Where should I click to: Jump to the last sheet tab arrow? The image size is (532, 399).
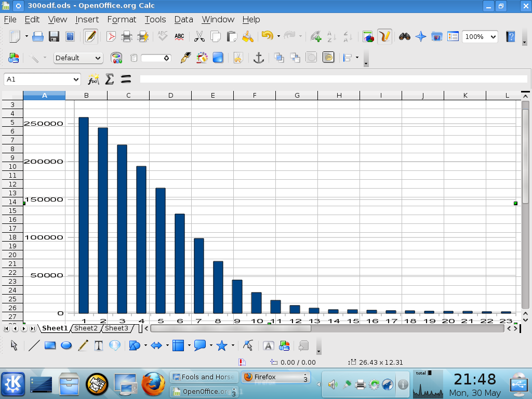tap(33, 328)
